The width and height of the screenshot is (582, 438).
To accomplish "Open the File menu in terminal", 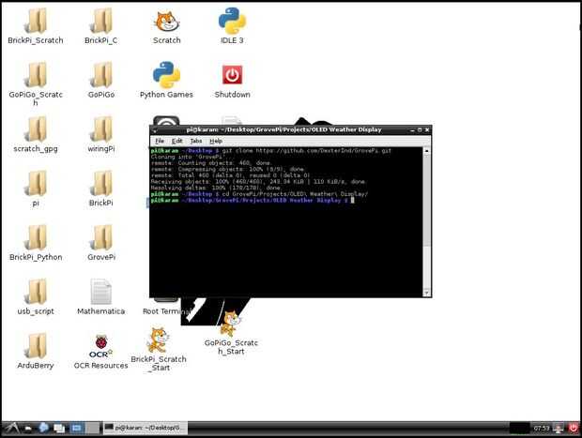I will (x=160, y=141).
